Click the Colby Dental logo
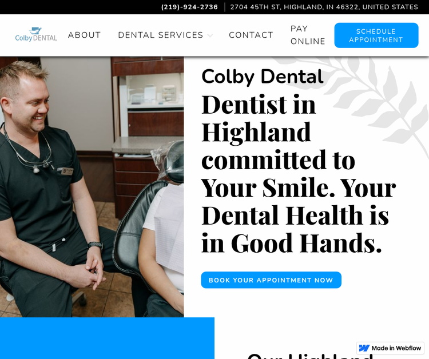 (x=36, y=35)
